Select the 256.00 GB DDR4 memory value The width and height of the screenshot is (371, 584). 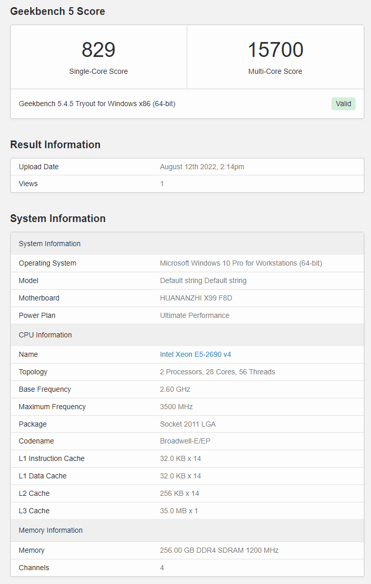click(219, 550)
